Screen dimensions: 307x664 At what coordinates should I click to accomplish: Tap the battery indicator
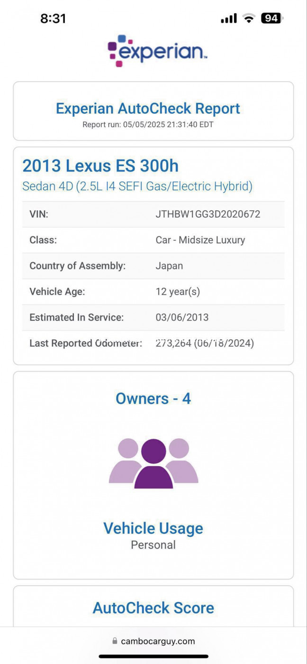point(272,18)
